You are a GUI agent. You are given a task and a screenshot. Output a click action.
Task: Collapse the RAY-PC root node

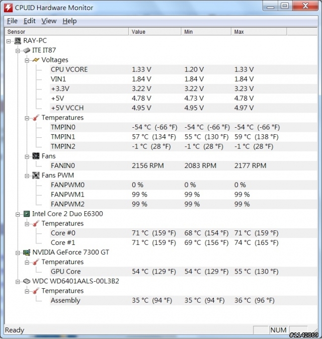[9, 41]
